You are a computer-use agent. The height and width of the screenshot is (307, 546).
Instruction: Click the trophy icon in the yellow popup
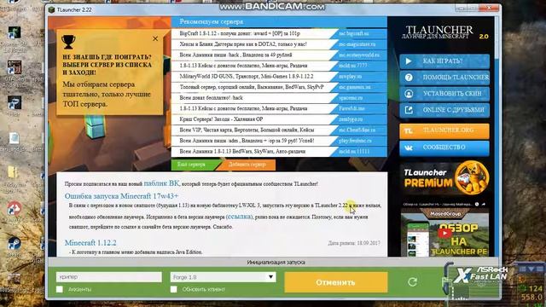pos(68,42)
